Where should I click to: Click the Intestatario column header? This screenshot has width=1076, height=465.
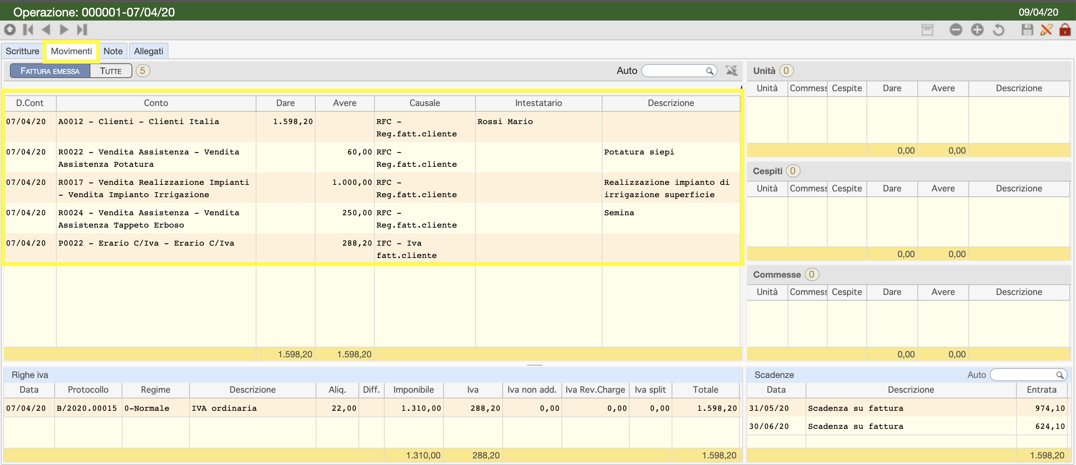[538, 103]
